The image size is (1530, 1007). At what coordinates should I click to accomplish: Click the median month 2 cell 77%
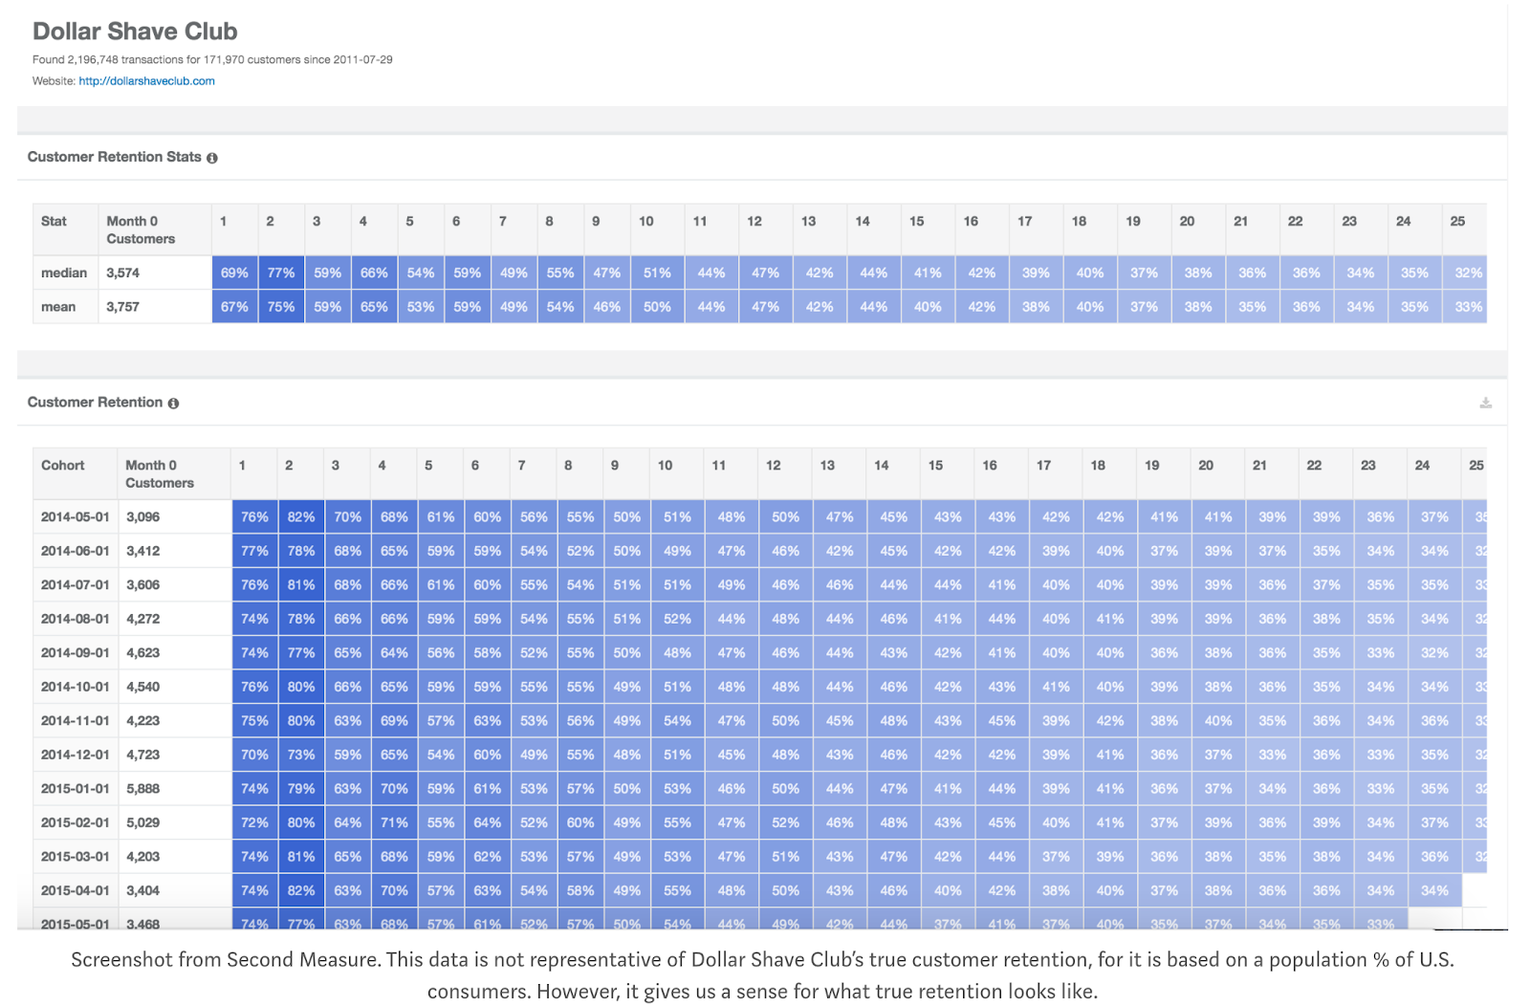coord(281,273)
